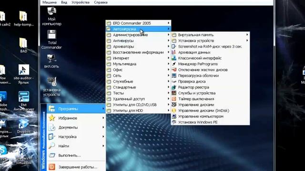Launch Установка Windows PE
This screenshot has height=171, width=305.
(x=210, y=122)
